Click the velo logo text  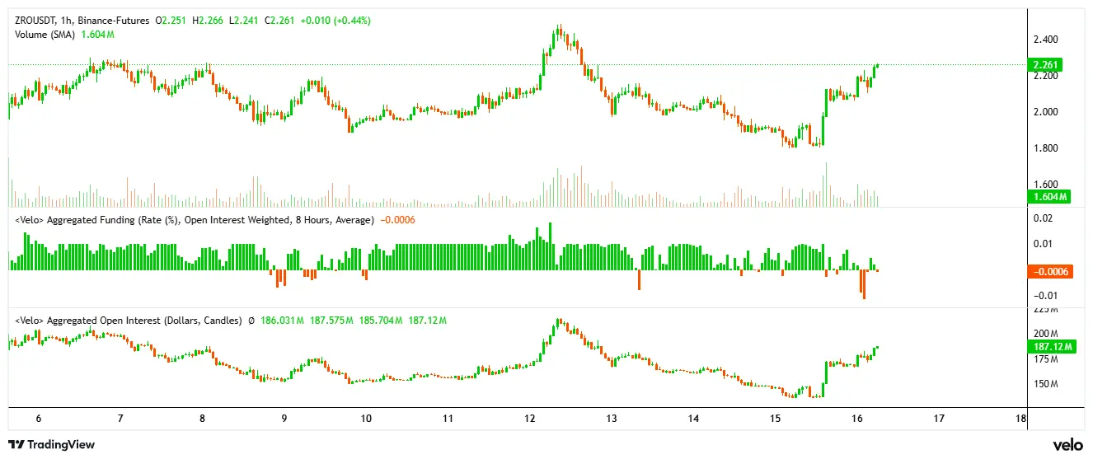[x=1067, y=444]
